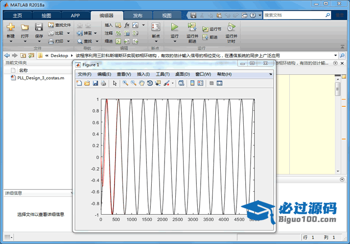Click the quick access save icon
The height and width of the screenshot is (244, 350).
(x=193, y=15)
